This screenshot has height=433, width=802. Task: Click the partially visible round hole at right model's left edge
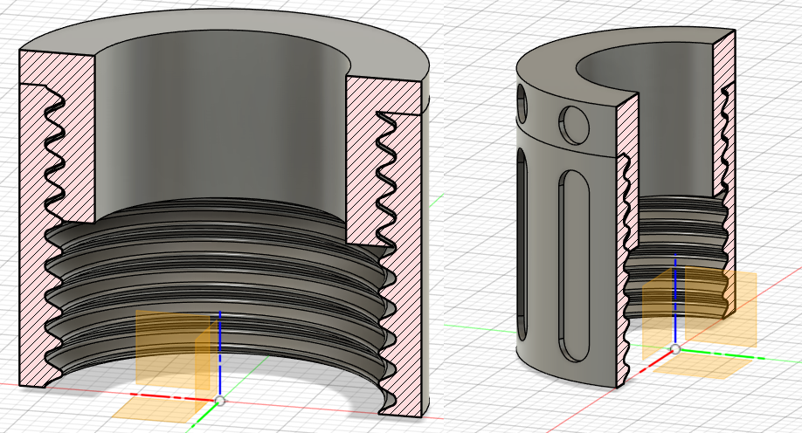click(522, 103)
